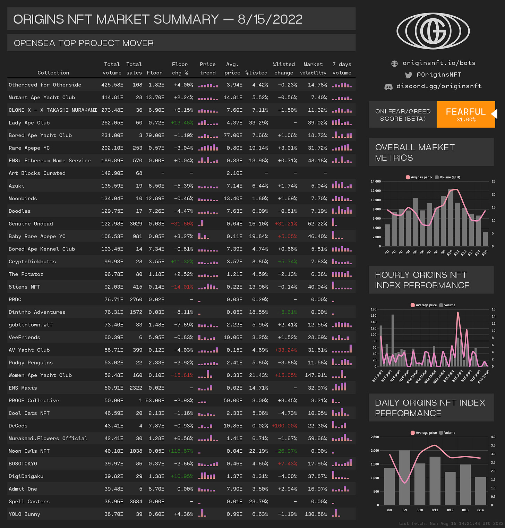Select the Art Blocks Curated row name
Viewport: 505px width, 528px height.
pos(37,173)
